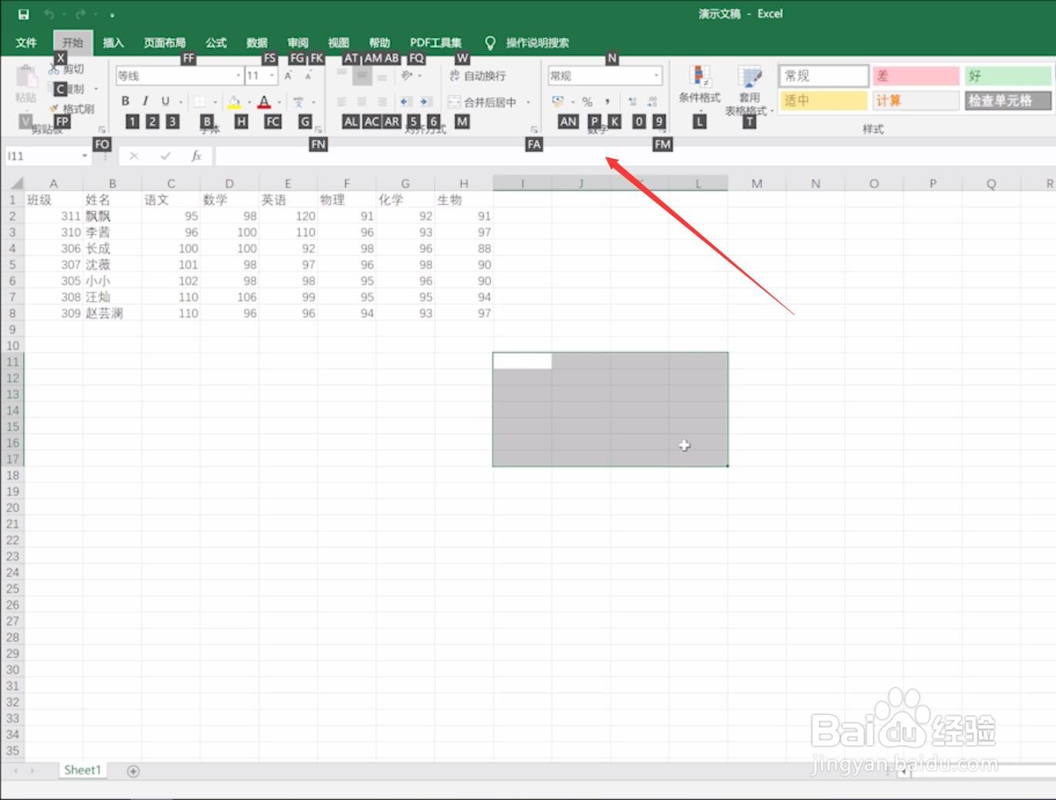Click the decrease indent icon
The height and width of the screenshot is (800, 1056).
point(404,102)
